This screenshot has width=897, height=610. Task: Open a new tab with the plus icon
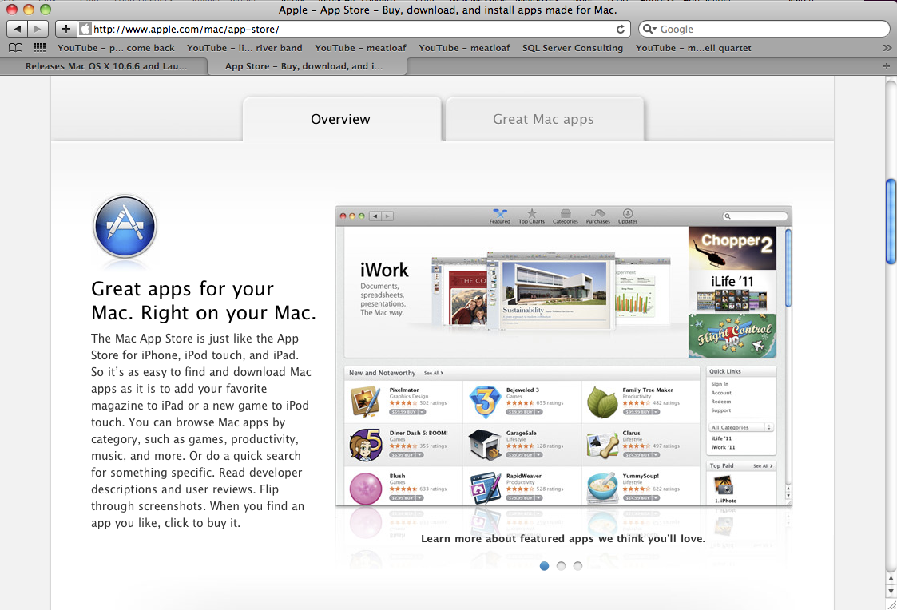pos(886,66)
